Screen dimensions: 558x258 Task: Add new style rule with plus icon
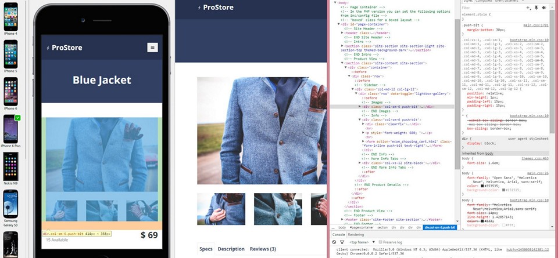528,8
